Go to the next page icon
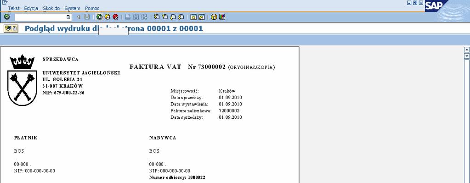Image resolution: width=470 pixels, height=183 pixels. tap(173, 17)
